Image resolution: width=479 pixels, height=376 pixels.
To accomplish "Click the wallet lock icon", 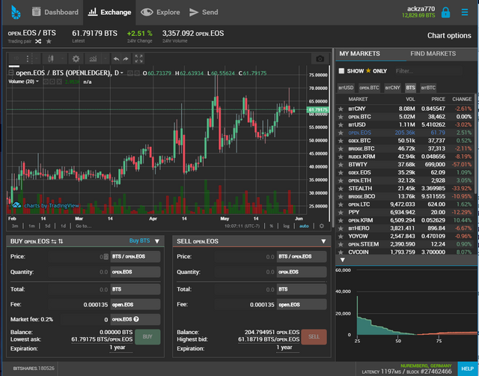I will coord(446,13).
